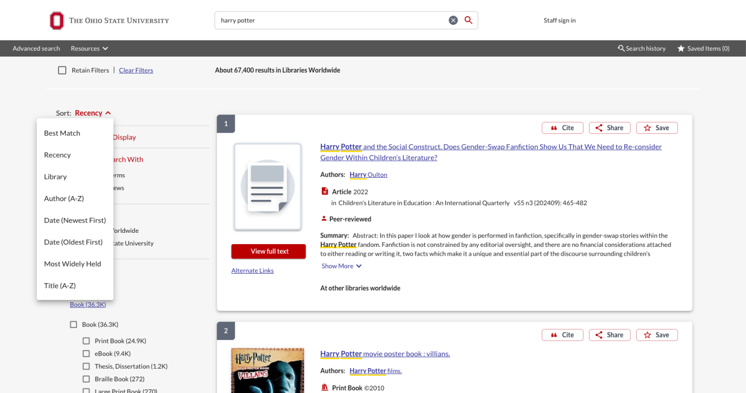This screenshot has height=393, width=746.
Task: Click author Harry Potter films
Action: click(x=376, y=371)
